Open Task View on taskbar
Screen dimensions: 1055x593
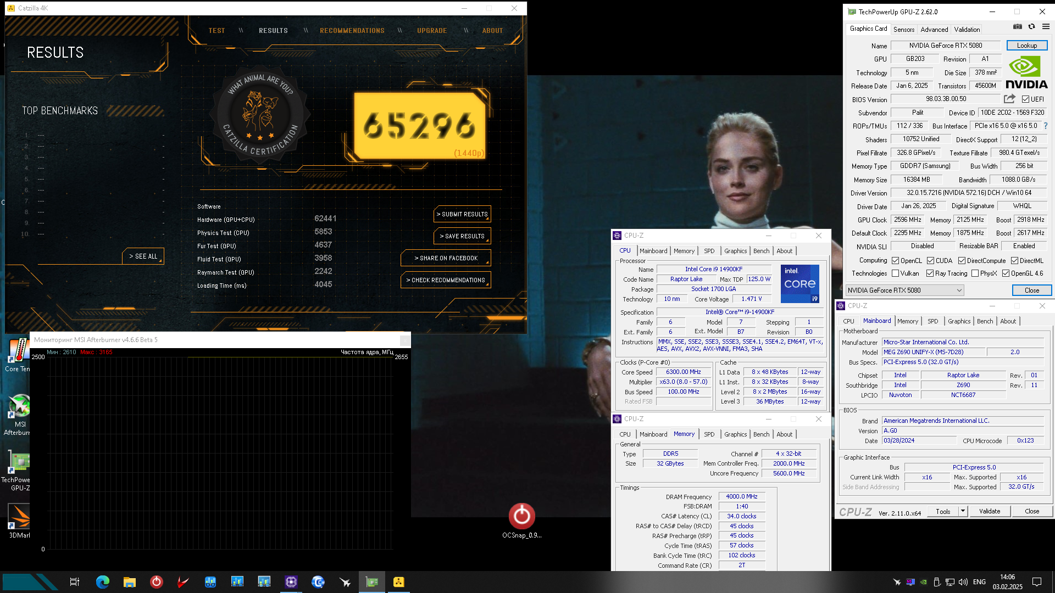click(x=75, y=582)
